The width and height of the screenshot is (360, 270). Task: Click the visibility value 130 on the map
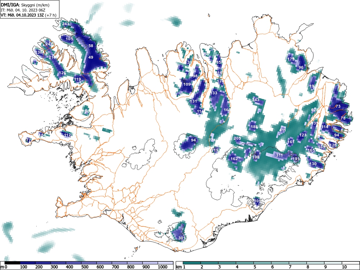313,164
